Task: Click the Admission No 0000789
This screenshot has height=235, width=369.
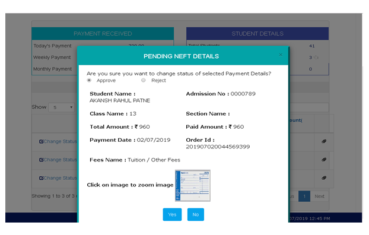Action: pyautogui.click(x=243, y=94)
